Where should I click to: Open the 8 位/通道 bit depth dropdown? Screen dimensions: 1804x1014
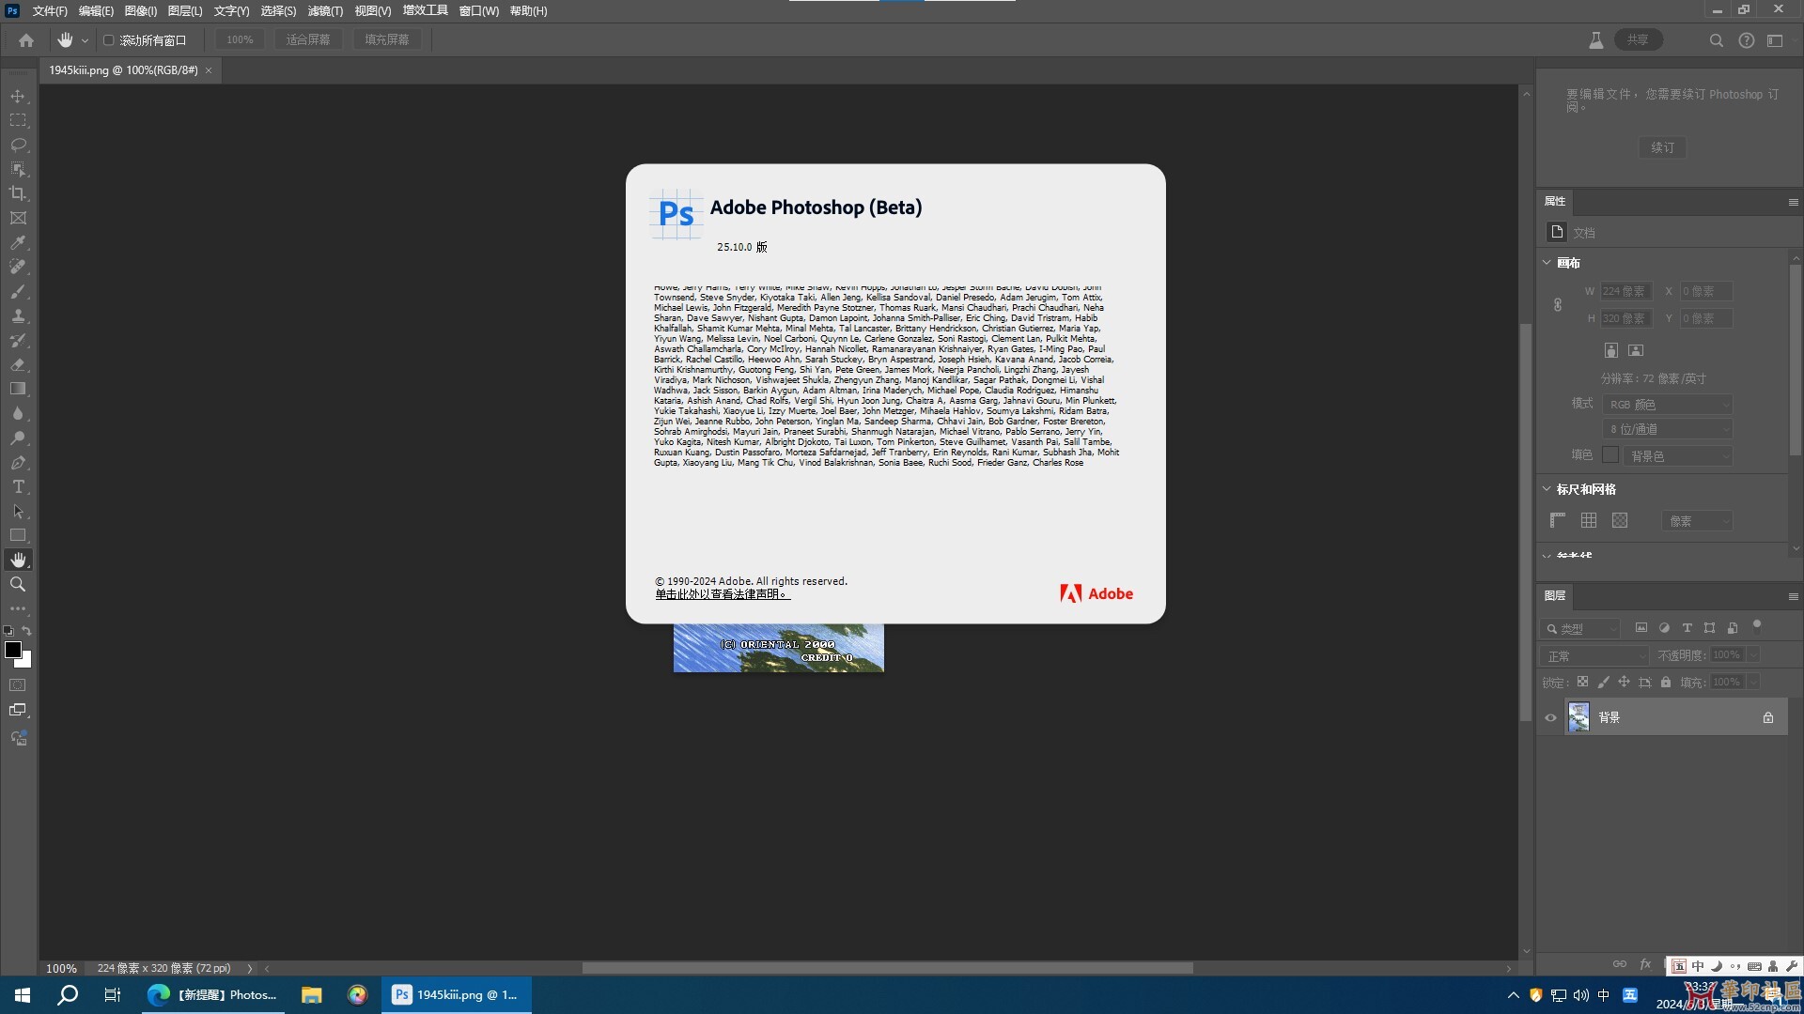click(1668, 429)
